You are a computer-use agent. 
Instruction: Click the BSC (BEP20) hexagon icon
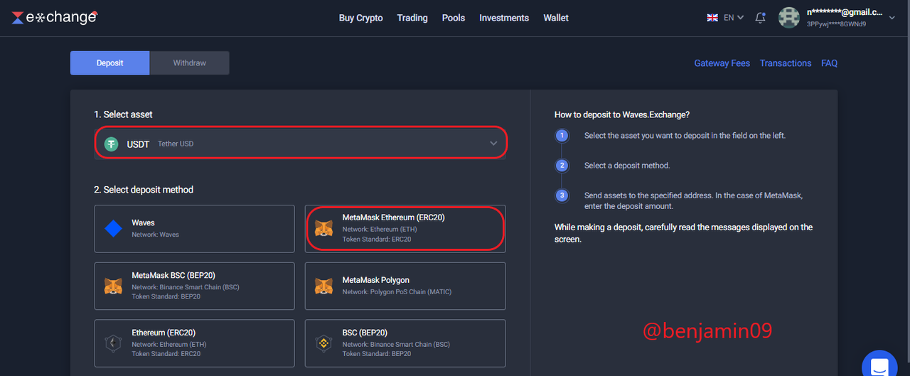(323, 343)
